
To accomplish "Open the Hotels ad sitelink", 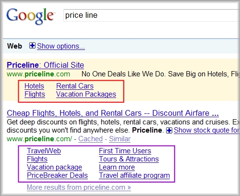I will click(34, 86).
